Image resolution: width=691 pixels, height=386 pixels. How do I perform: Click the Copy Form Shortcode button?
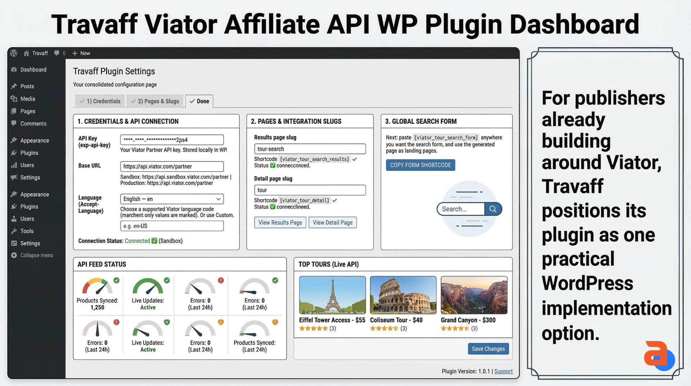[420, 165]
